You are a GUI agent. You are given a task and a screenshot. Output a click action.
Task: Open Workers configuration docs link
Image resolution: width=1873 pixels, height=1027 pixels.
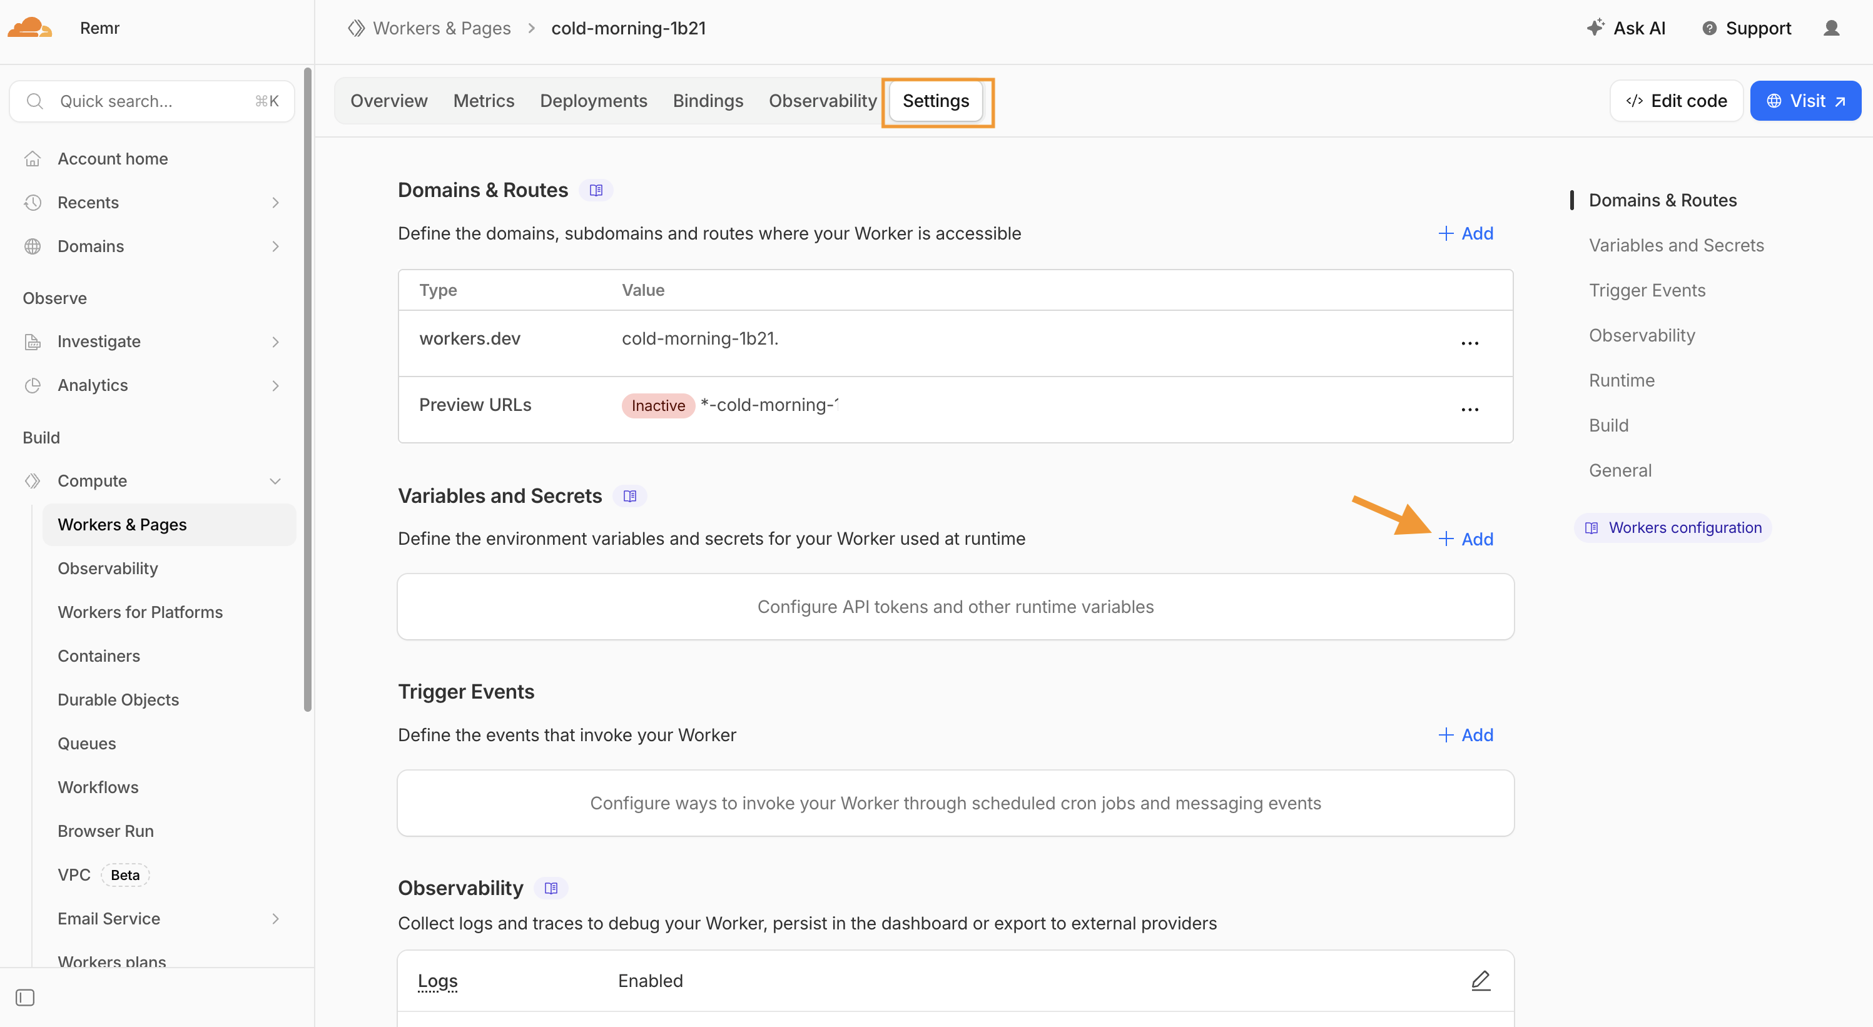click(x=1672, y=528)
